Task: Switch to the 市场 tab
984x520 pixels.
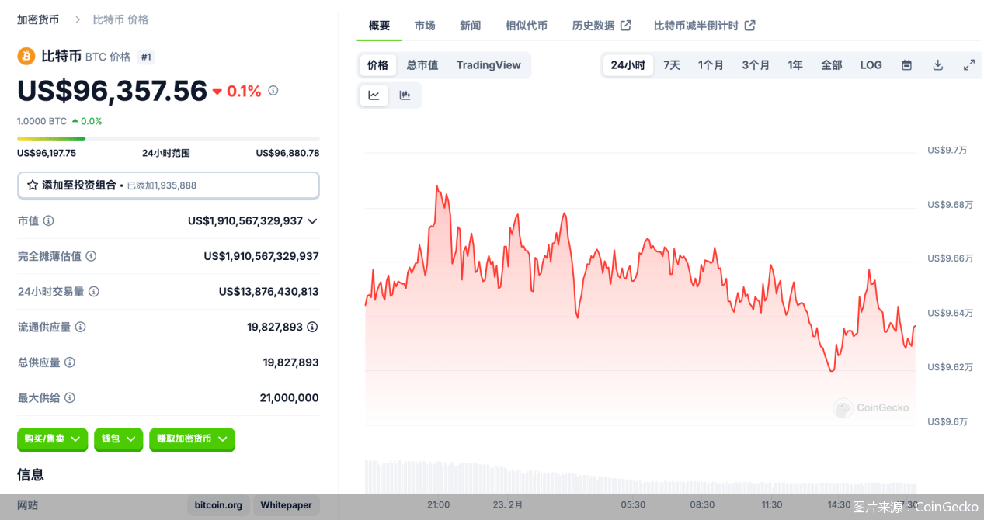Action: pos(425,26)
